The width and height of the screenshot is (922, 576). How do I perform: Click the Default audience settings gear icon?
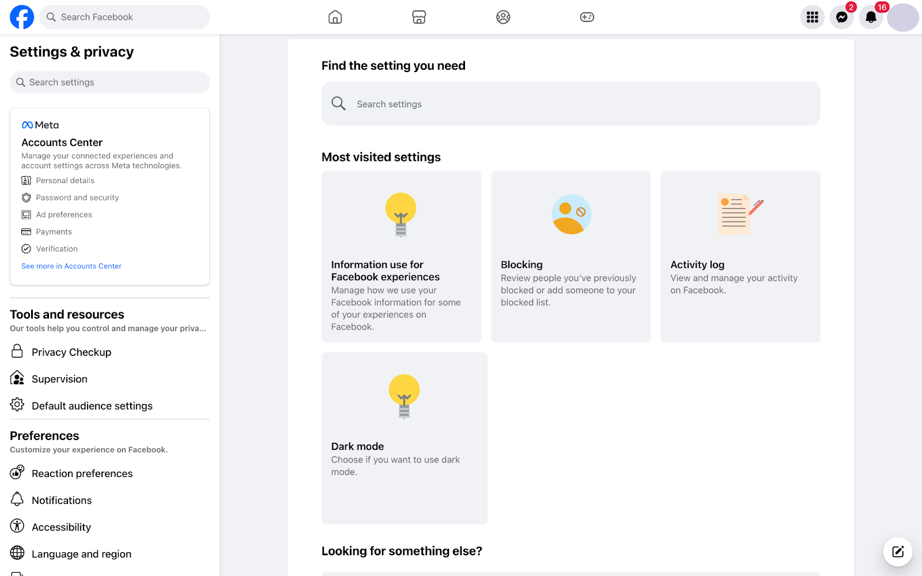coord(17,404)
